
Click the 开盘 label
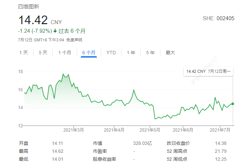click(24, 143)
